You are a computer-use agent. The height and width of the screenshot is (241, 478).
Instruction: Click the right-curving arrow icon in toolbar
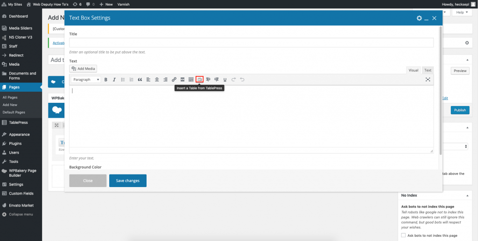(x=233, y=80)
